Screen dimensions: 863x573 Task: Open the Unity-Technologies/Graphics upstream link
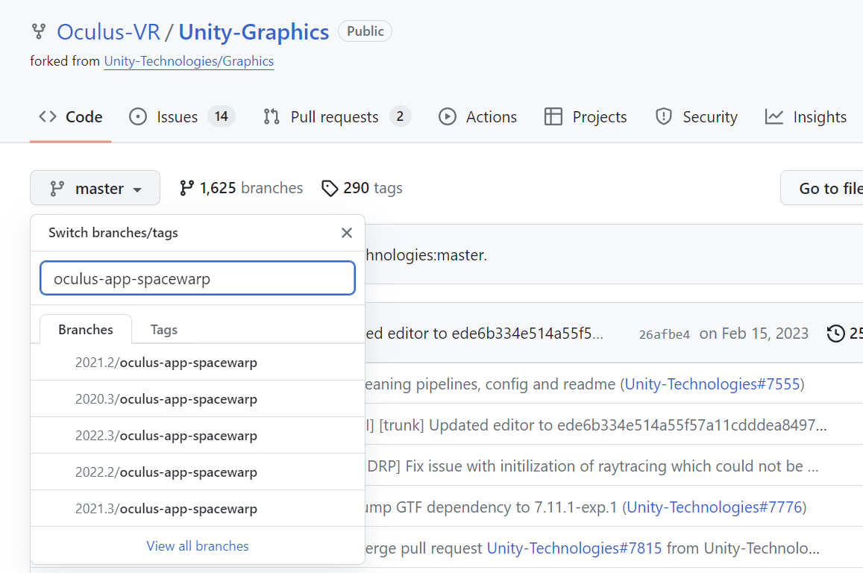[x=189, y=61]
